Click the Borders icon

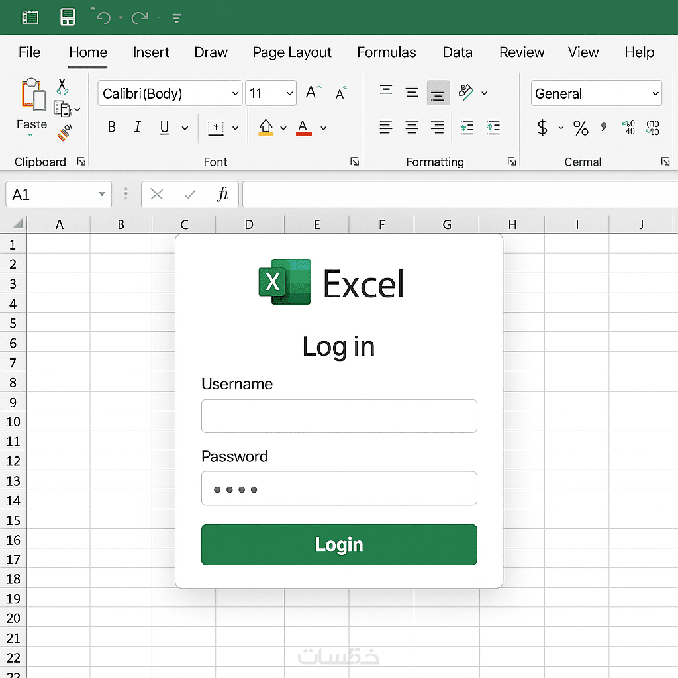pos(216,128)
